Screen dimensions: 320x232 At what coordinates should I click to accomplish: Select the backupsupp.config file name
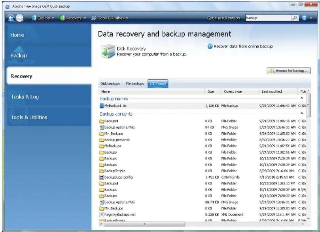tap(118, 177)
